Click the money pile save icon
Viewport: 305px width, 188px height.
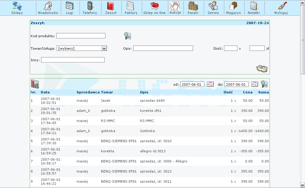point(262,68)
